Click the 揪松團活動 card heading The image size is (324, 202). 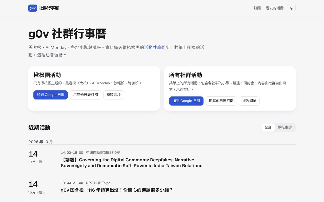click(47, 75)
